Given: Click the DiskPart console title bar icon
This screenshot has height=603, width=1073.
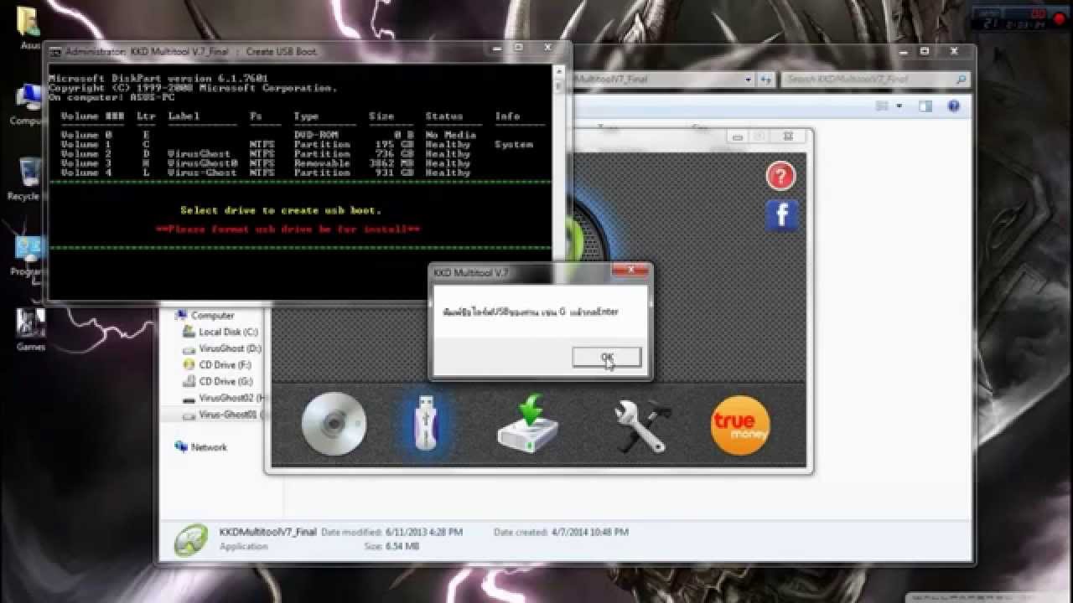Looking at the screenshot, I should pyautogui.click(x=56, y=51).
